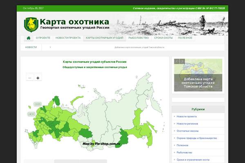
Task: Click heading Карты охотничьих угодий субъектов России
Action: (x=95, y=62)
